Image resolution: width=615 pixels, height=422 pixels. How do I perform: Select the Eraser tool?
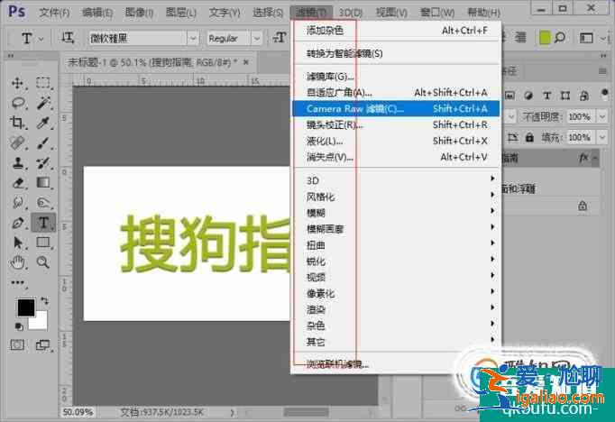coord(18,183)
